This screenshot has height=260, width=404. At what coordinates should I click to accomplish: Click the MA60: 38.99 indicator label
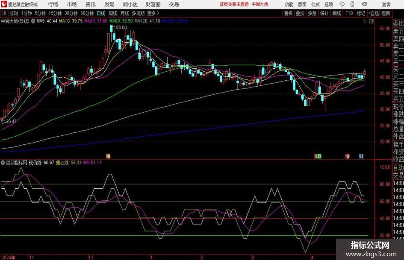[x=121, y=21]
